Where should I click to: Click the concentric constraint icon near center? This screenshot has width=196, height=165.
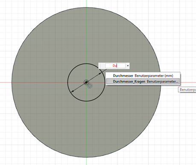[x=90, y=86]
